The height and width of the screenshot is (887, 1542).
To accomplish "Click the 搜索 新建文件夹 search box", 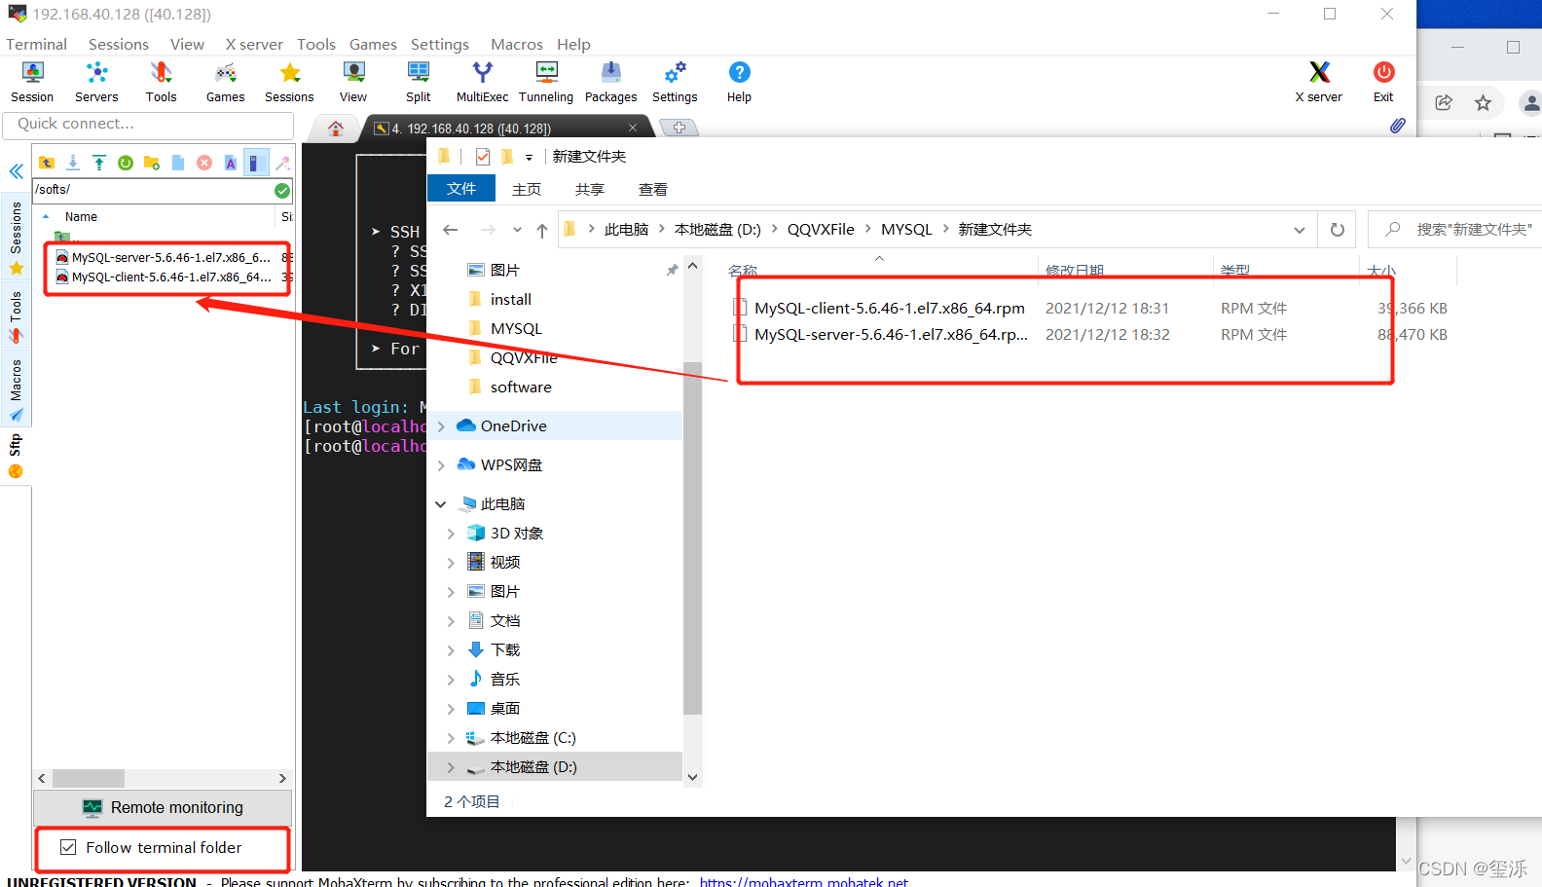I will pos(1455,230).
